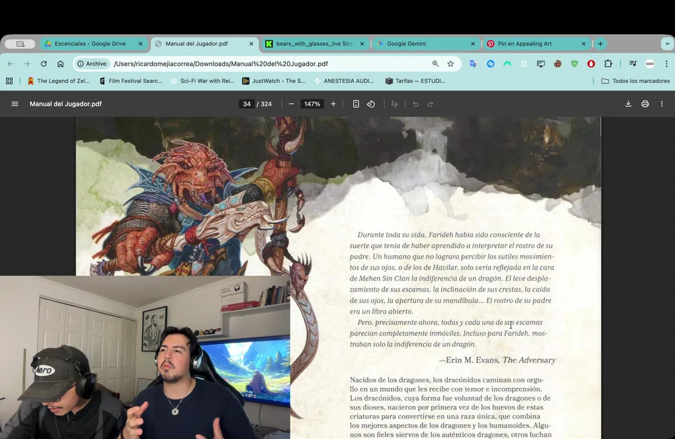This screenshot has height=439, width=675.
Task: Close the Escenciales - Google Drive tab
Action: [140, 43]
